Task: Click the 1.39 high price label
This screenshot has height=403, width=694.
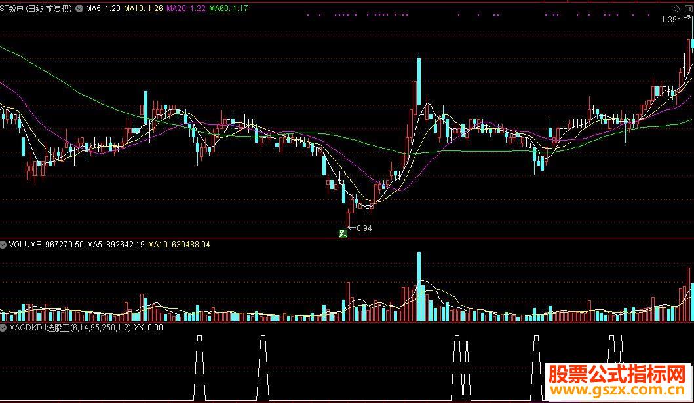Action: click(x=669, y=20)
